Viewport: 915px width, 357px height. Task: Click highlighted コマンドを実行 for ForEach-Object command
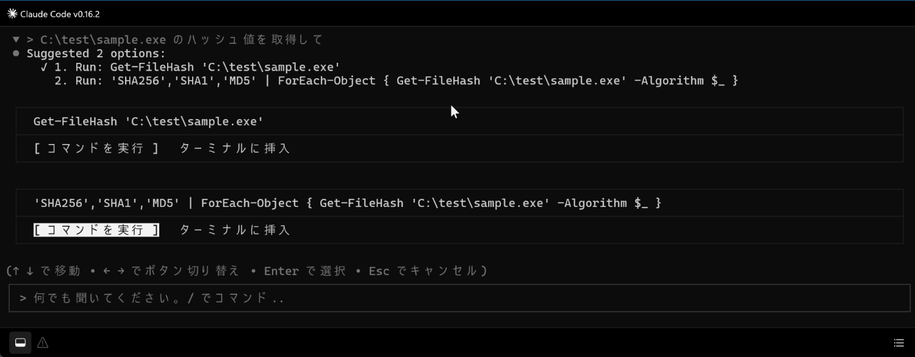click(96, 230)
